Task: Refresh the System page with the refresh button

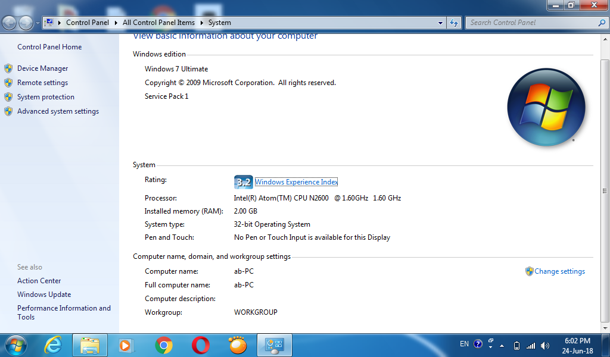Action: [x=454, y=23]
